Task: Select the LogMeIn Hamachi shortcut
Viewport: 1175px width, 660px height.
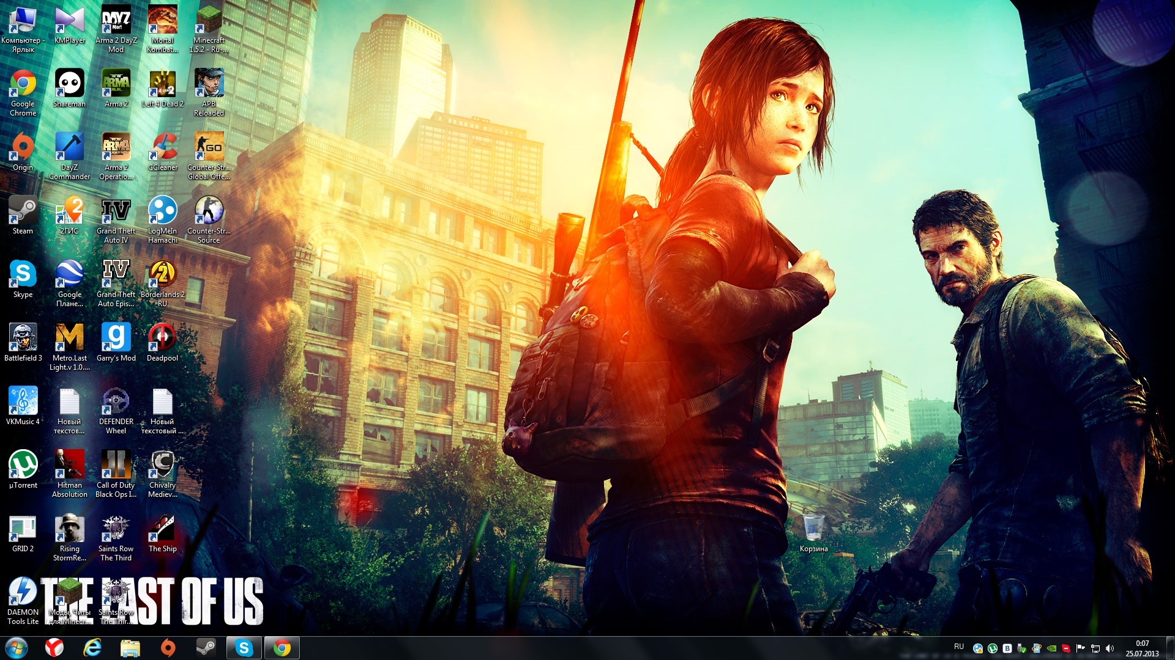Action: (x=163, y=220)
